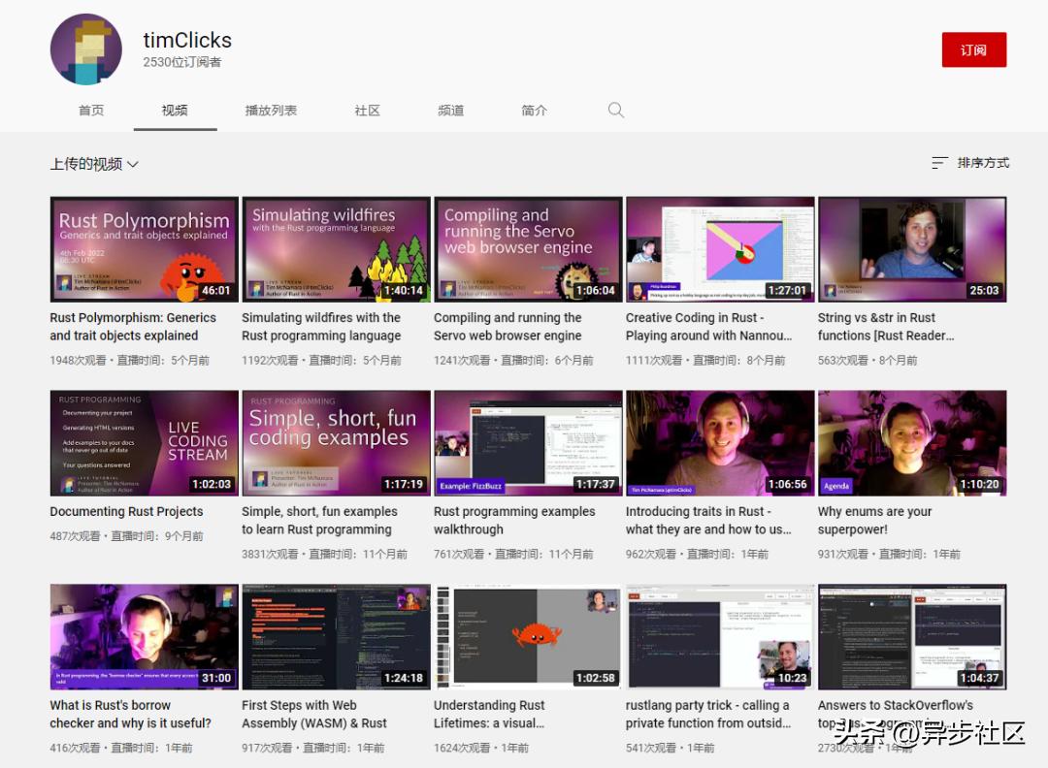The image size is (1048, 768).
Task: Click the Creative Coding in Rust title
Action: (x=708, y=327)
